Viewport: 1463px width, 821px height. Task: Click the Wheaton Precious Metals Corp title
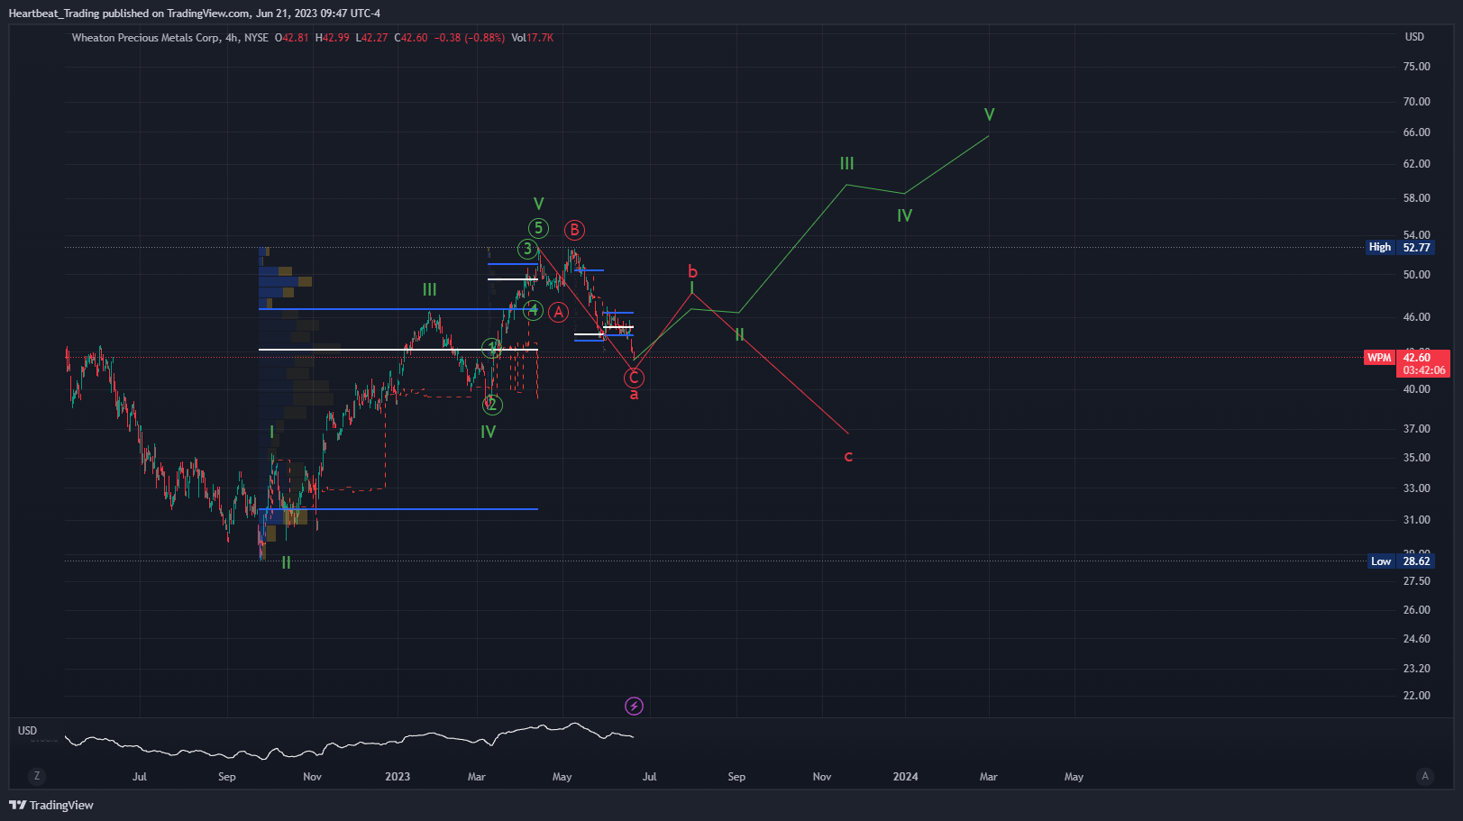[145, 38]
